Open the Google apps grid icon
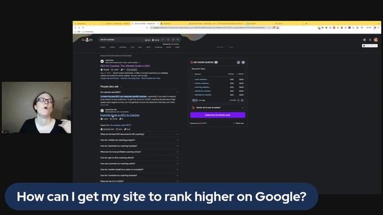This screenshot has width=383, height=215. 370,40
